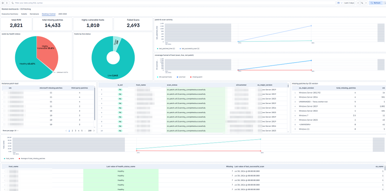Click next page chevron in pagination
Screen dimensions: 386x191
coord(94,130)
